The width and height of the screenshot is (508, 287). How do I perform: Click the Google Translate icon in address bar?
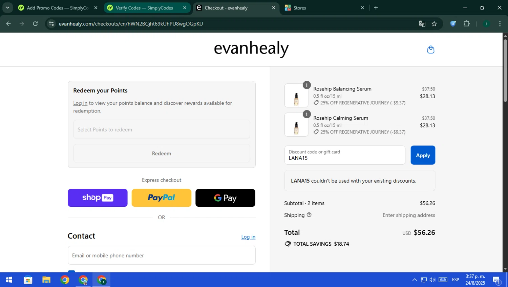click(422, 24)
